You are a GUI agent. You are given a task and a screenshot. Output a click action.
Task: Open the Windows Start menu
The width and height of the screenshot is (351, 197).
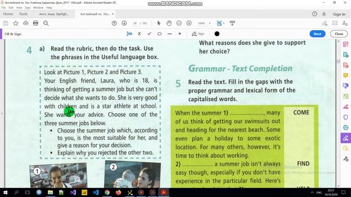point(5,192)
